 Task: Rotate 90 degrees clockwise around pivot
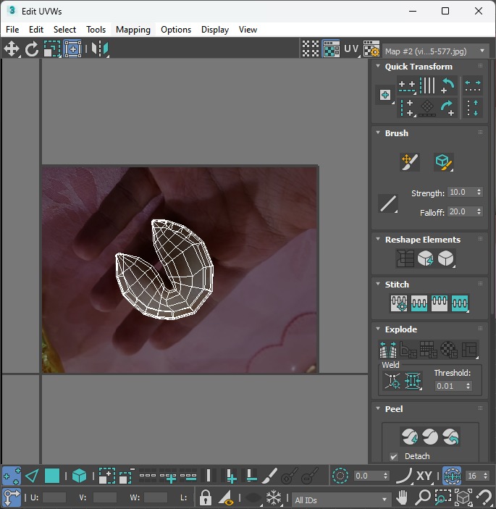[448, 108]
